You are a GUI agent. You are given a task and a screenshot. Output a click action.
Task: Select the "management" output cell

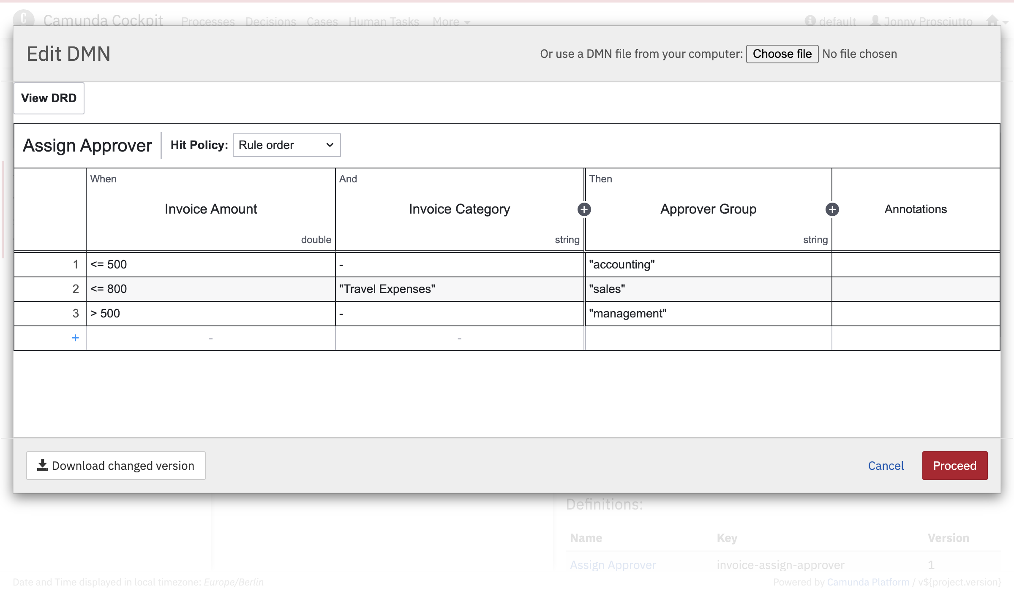(x=709, y=314)
